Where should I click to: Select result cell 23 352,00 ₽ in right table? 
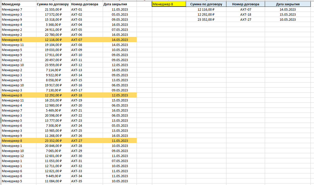pos(206,20)
